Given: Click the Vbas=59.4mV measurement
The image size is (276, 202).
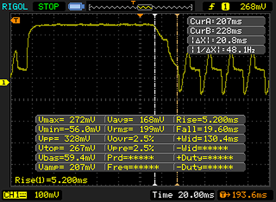Looking at the screenshot, I should pyautogui.click(x=70, y=158).
